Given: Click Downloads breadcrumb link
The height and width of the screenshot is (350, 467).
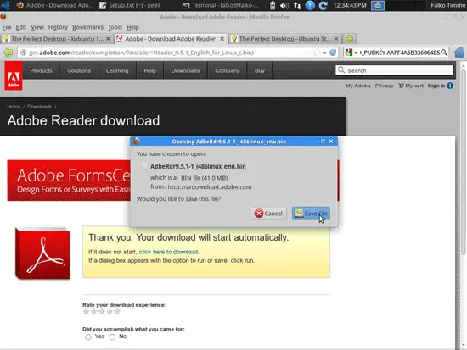Looking at the screenshot, I should [x=39, y=107].
